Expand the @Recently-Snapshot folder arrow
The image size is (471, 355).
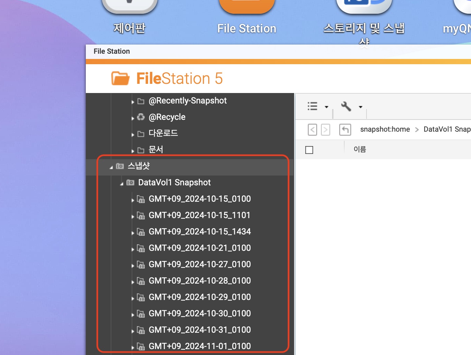[x=133, y=102]
